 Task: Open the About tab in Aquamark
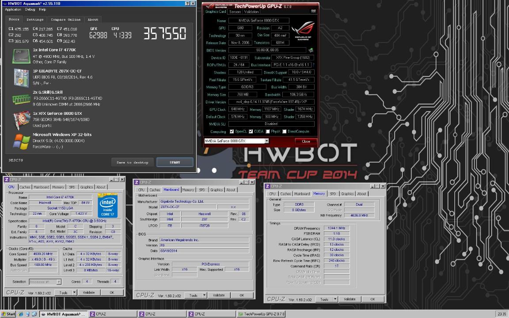[x=93, y=19]
